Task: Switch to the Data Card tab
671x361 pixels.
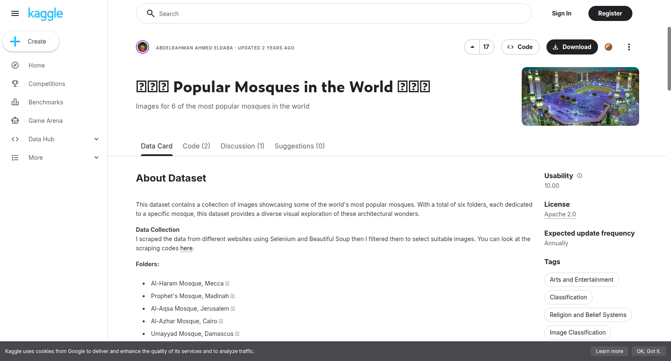Action: pyautogui.click(x=156, y=146)
